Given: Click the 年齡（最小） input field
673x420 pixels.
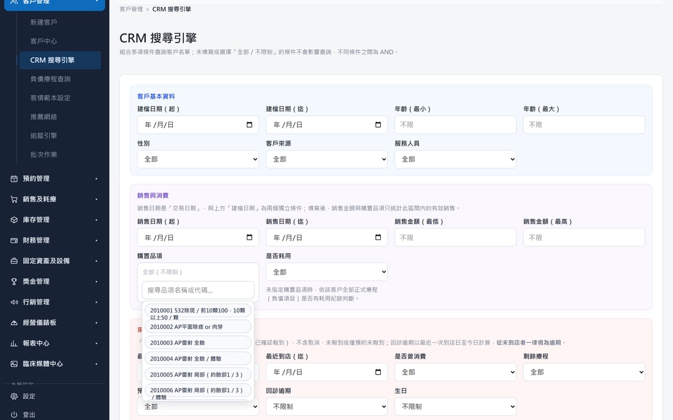Looking at the screenshot, I should click(455, 125).
